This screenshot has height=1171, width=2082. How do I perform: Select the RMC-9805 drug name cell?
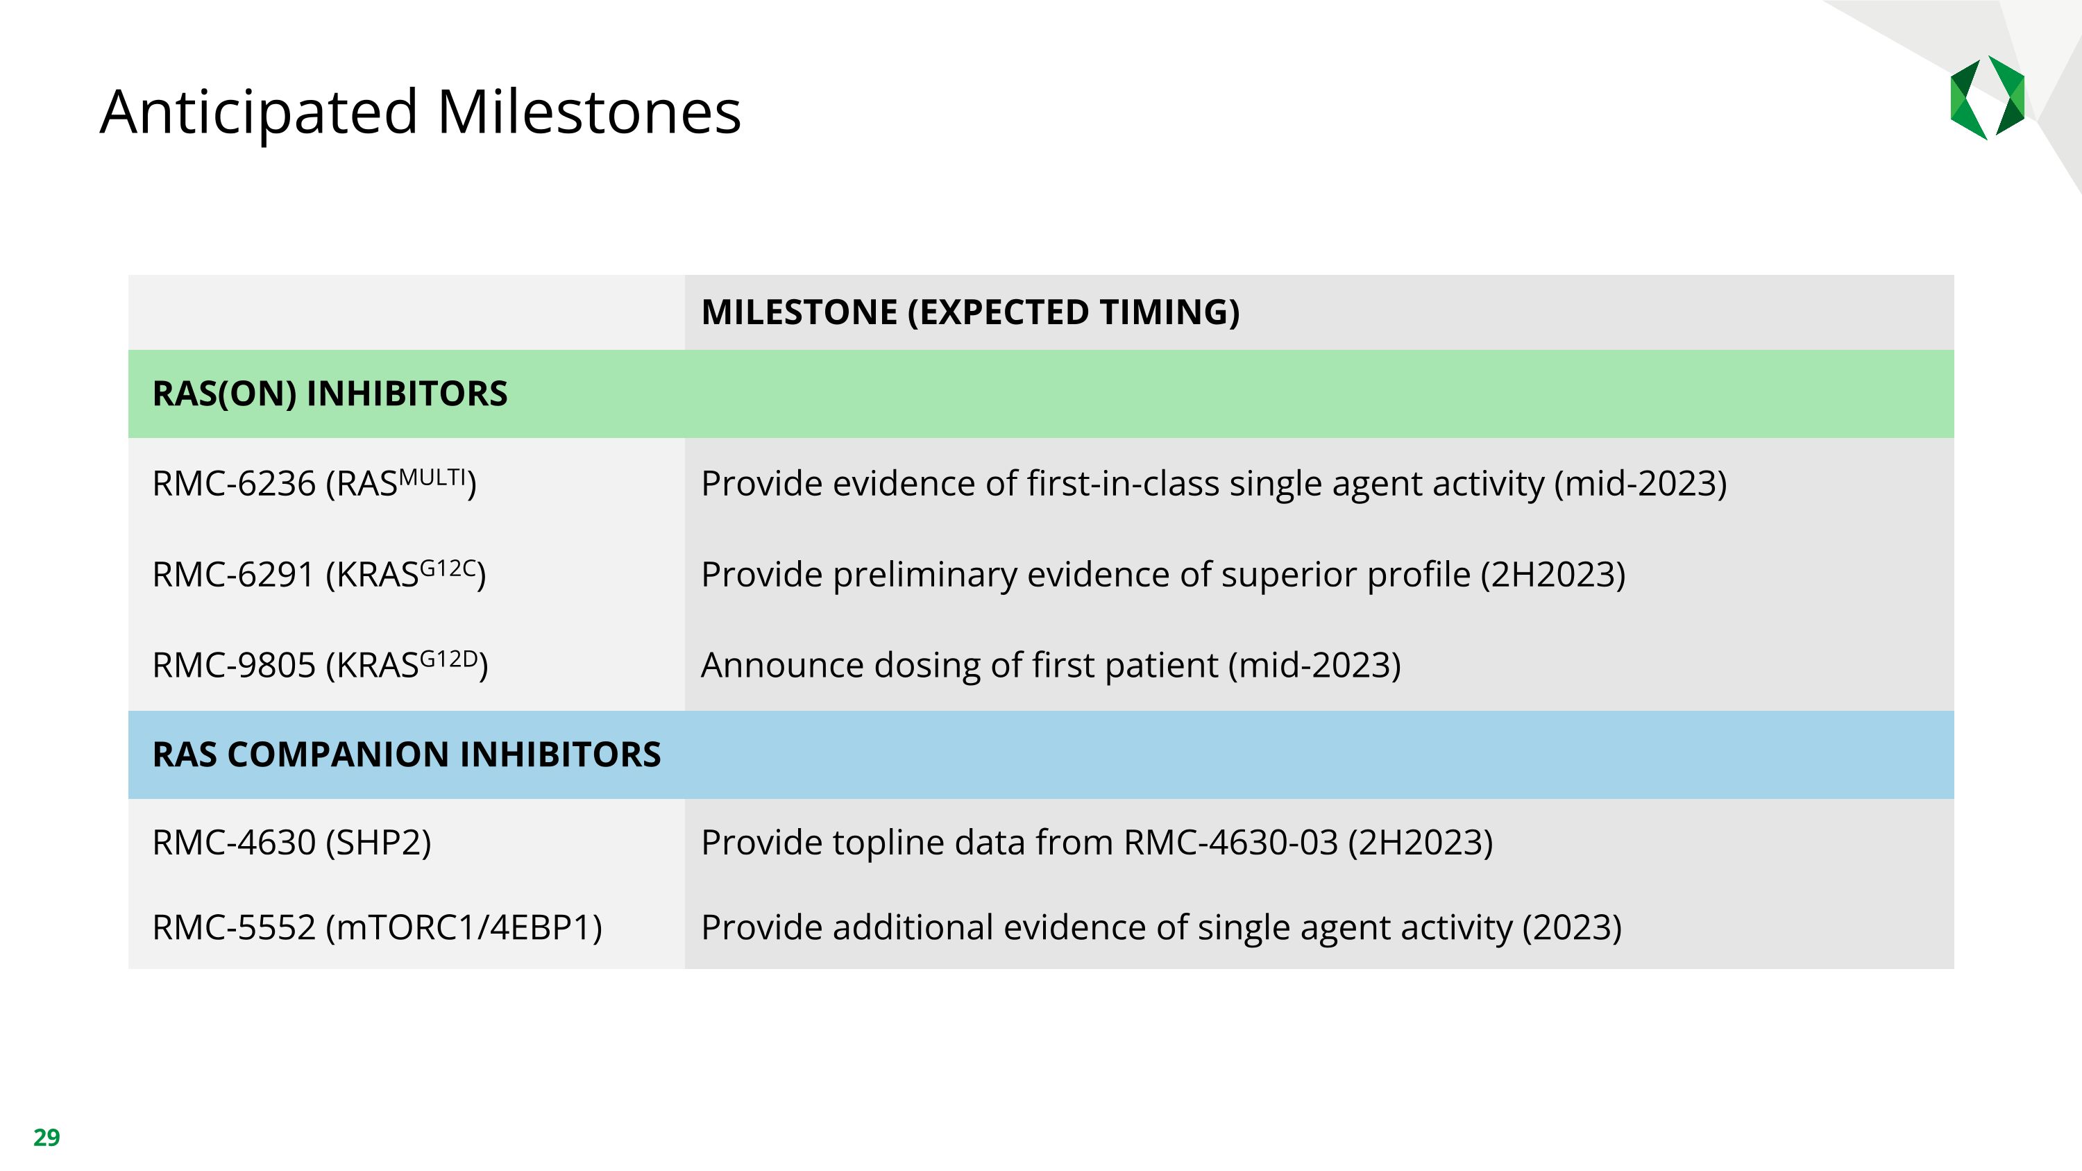320,666
